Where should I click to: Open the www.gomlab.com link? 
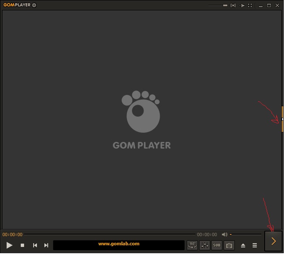click(x=119, y=244)
